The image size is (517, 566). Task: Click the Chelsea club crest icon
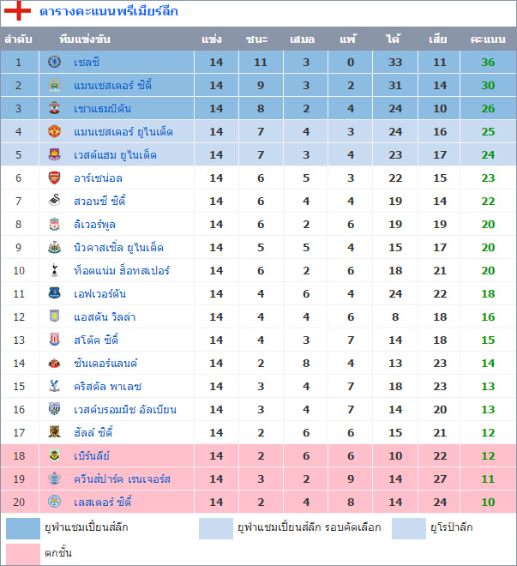point(55,63)
